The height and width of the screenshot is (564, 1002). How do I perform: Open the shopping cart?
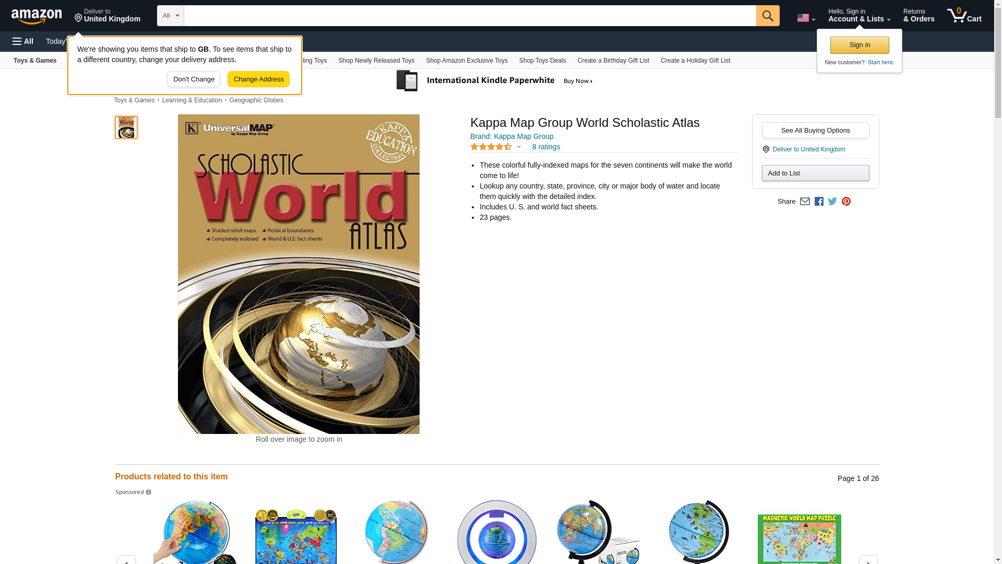pos(964,16)
